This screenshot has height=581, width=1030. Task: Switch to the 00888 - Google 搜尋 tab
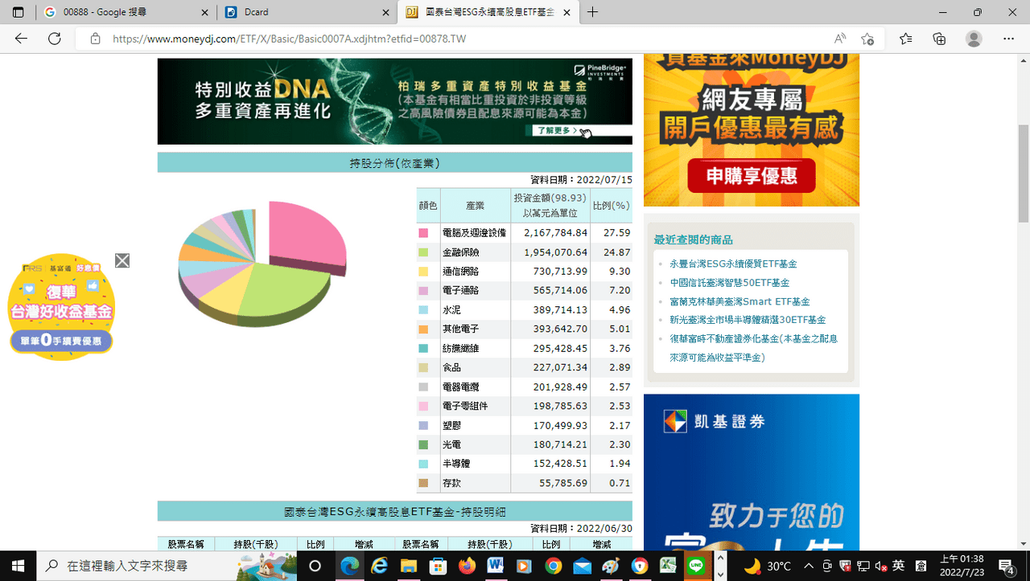click(127, 12)
